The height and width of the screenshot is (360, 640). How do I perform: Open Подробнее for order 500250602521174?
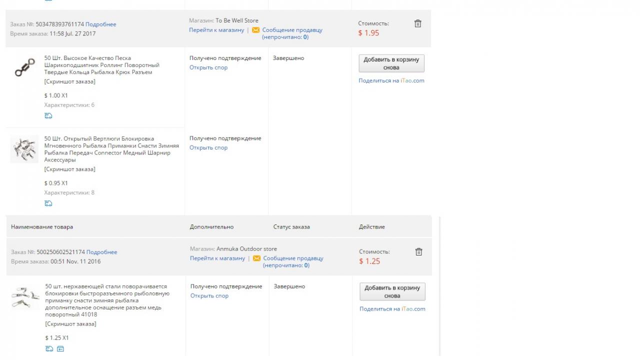click(101, 252)
